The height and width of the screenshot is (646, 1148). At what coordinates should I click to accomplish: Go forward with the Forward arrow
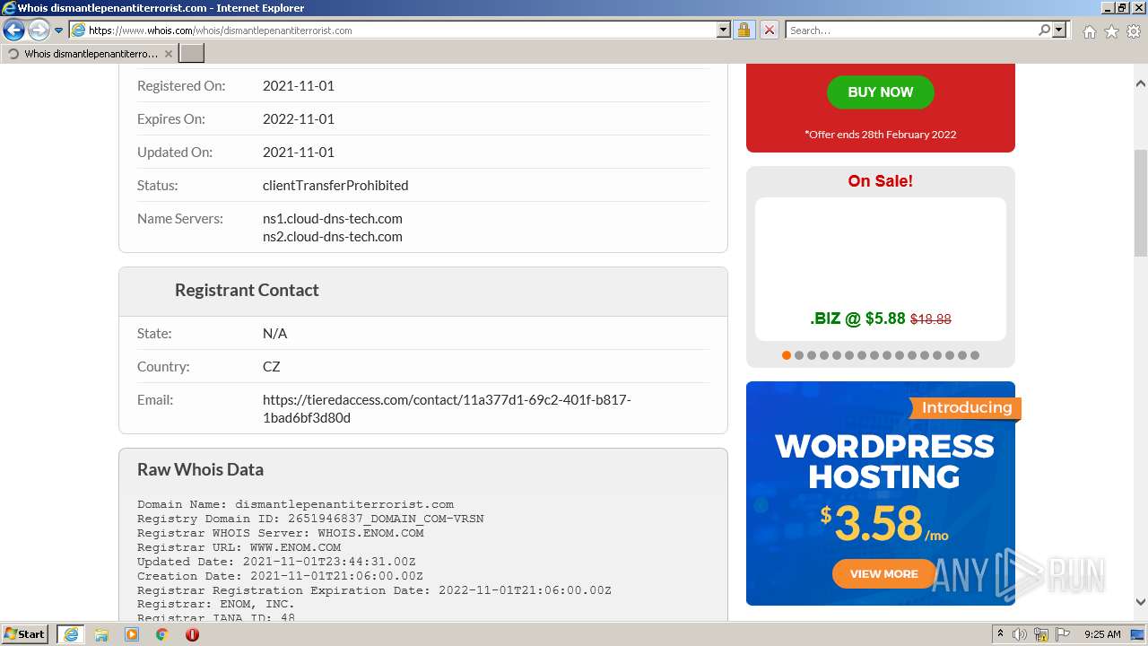(x=39, y=30)
